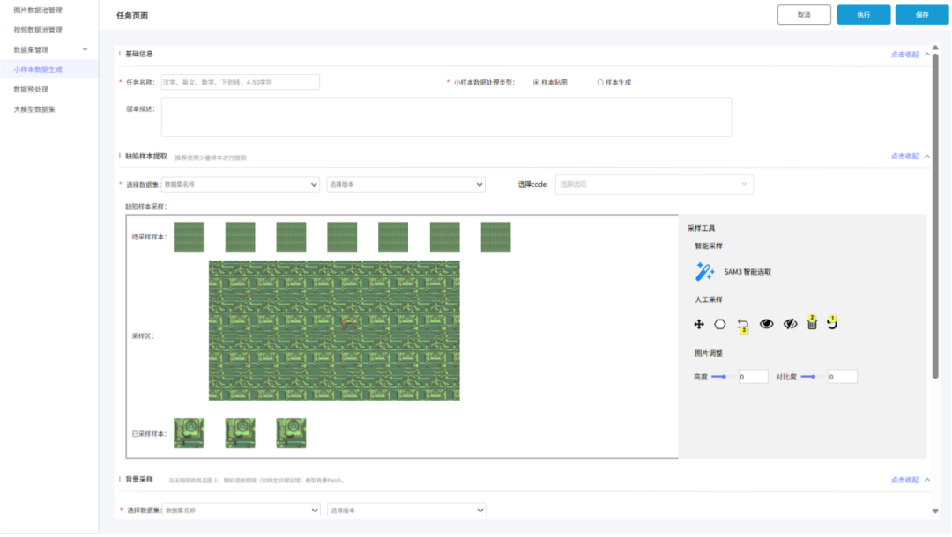
Task: Click the large circuit-board image in 采样区
Action: click(x=335, y=330)
